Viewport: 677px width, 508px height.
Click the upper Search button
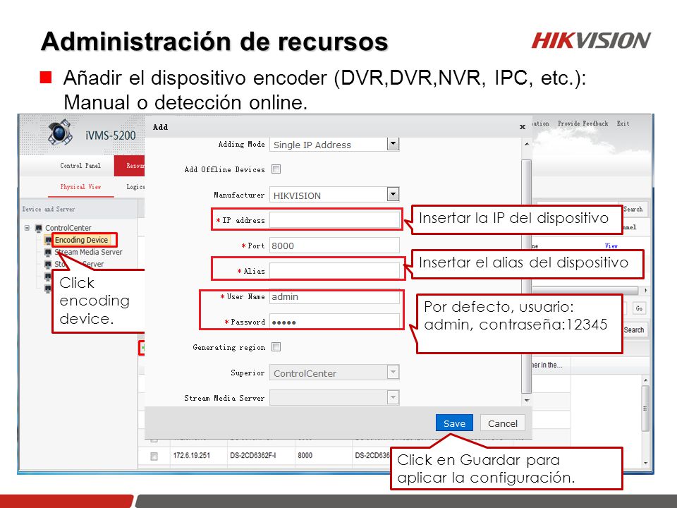coord(633,209)
